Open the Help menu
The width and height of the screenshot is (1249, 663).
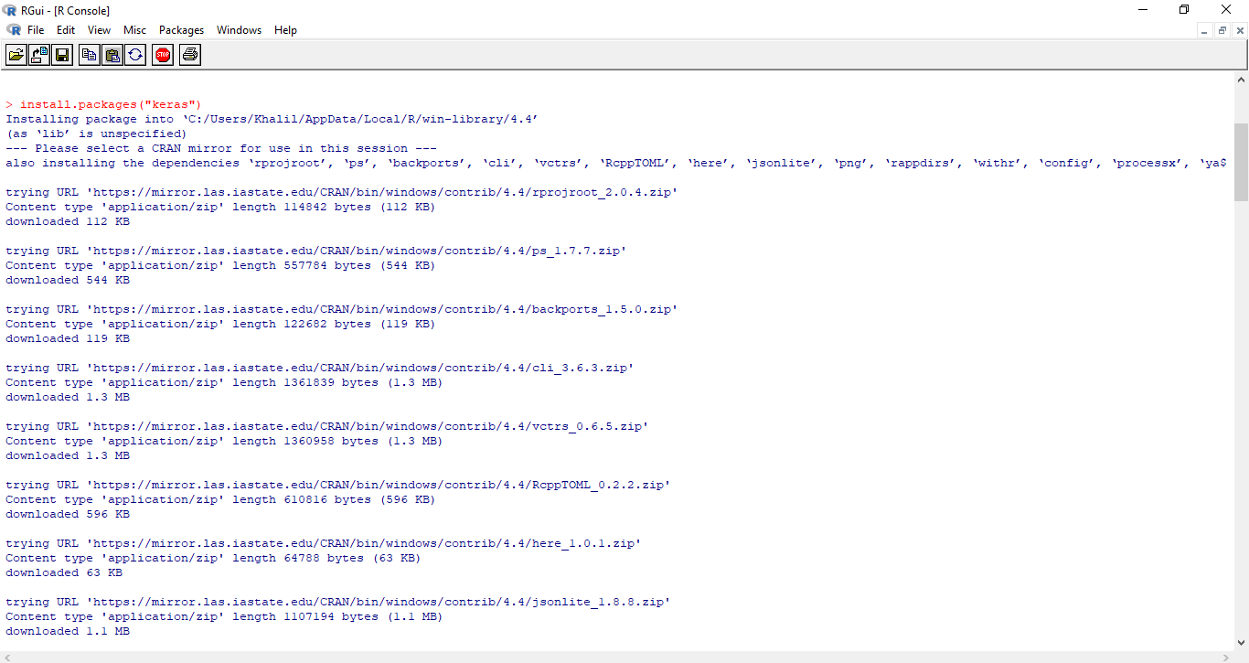(285, 30)
